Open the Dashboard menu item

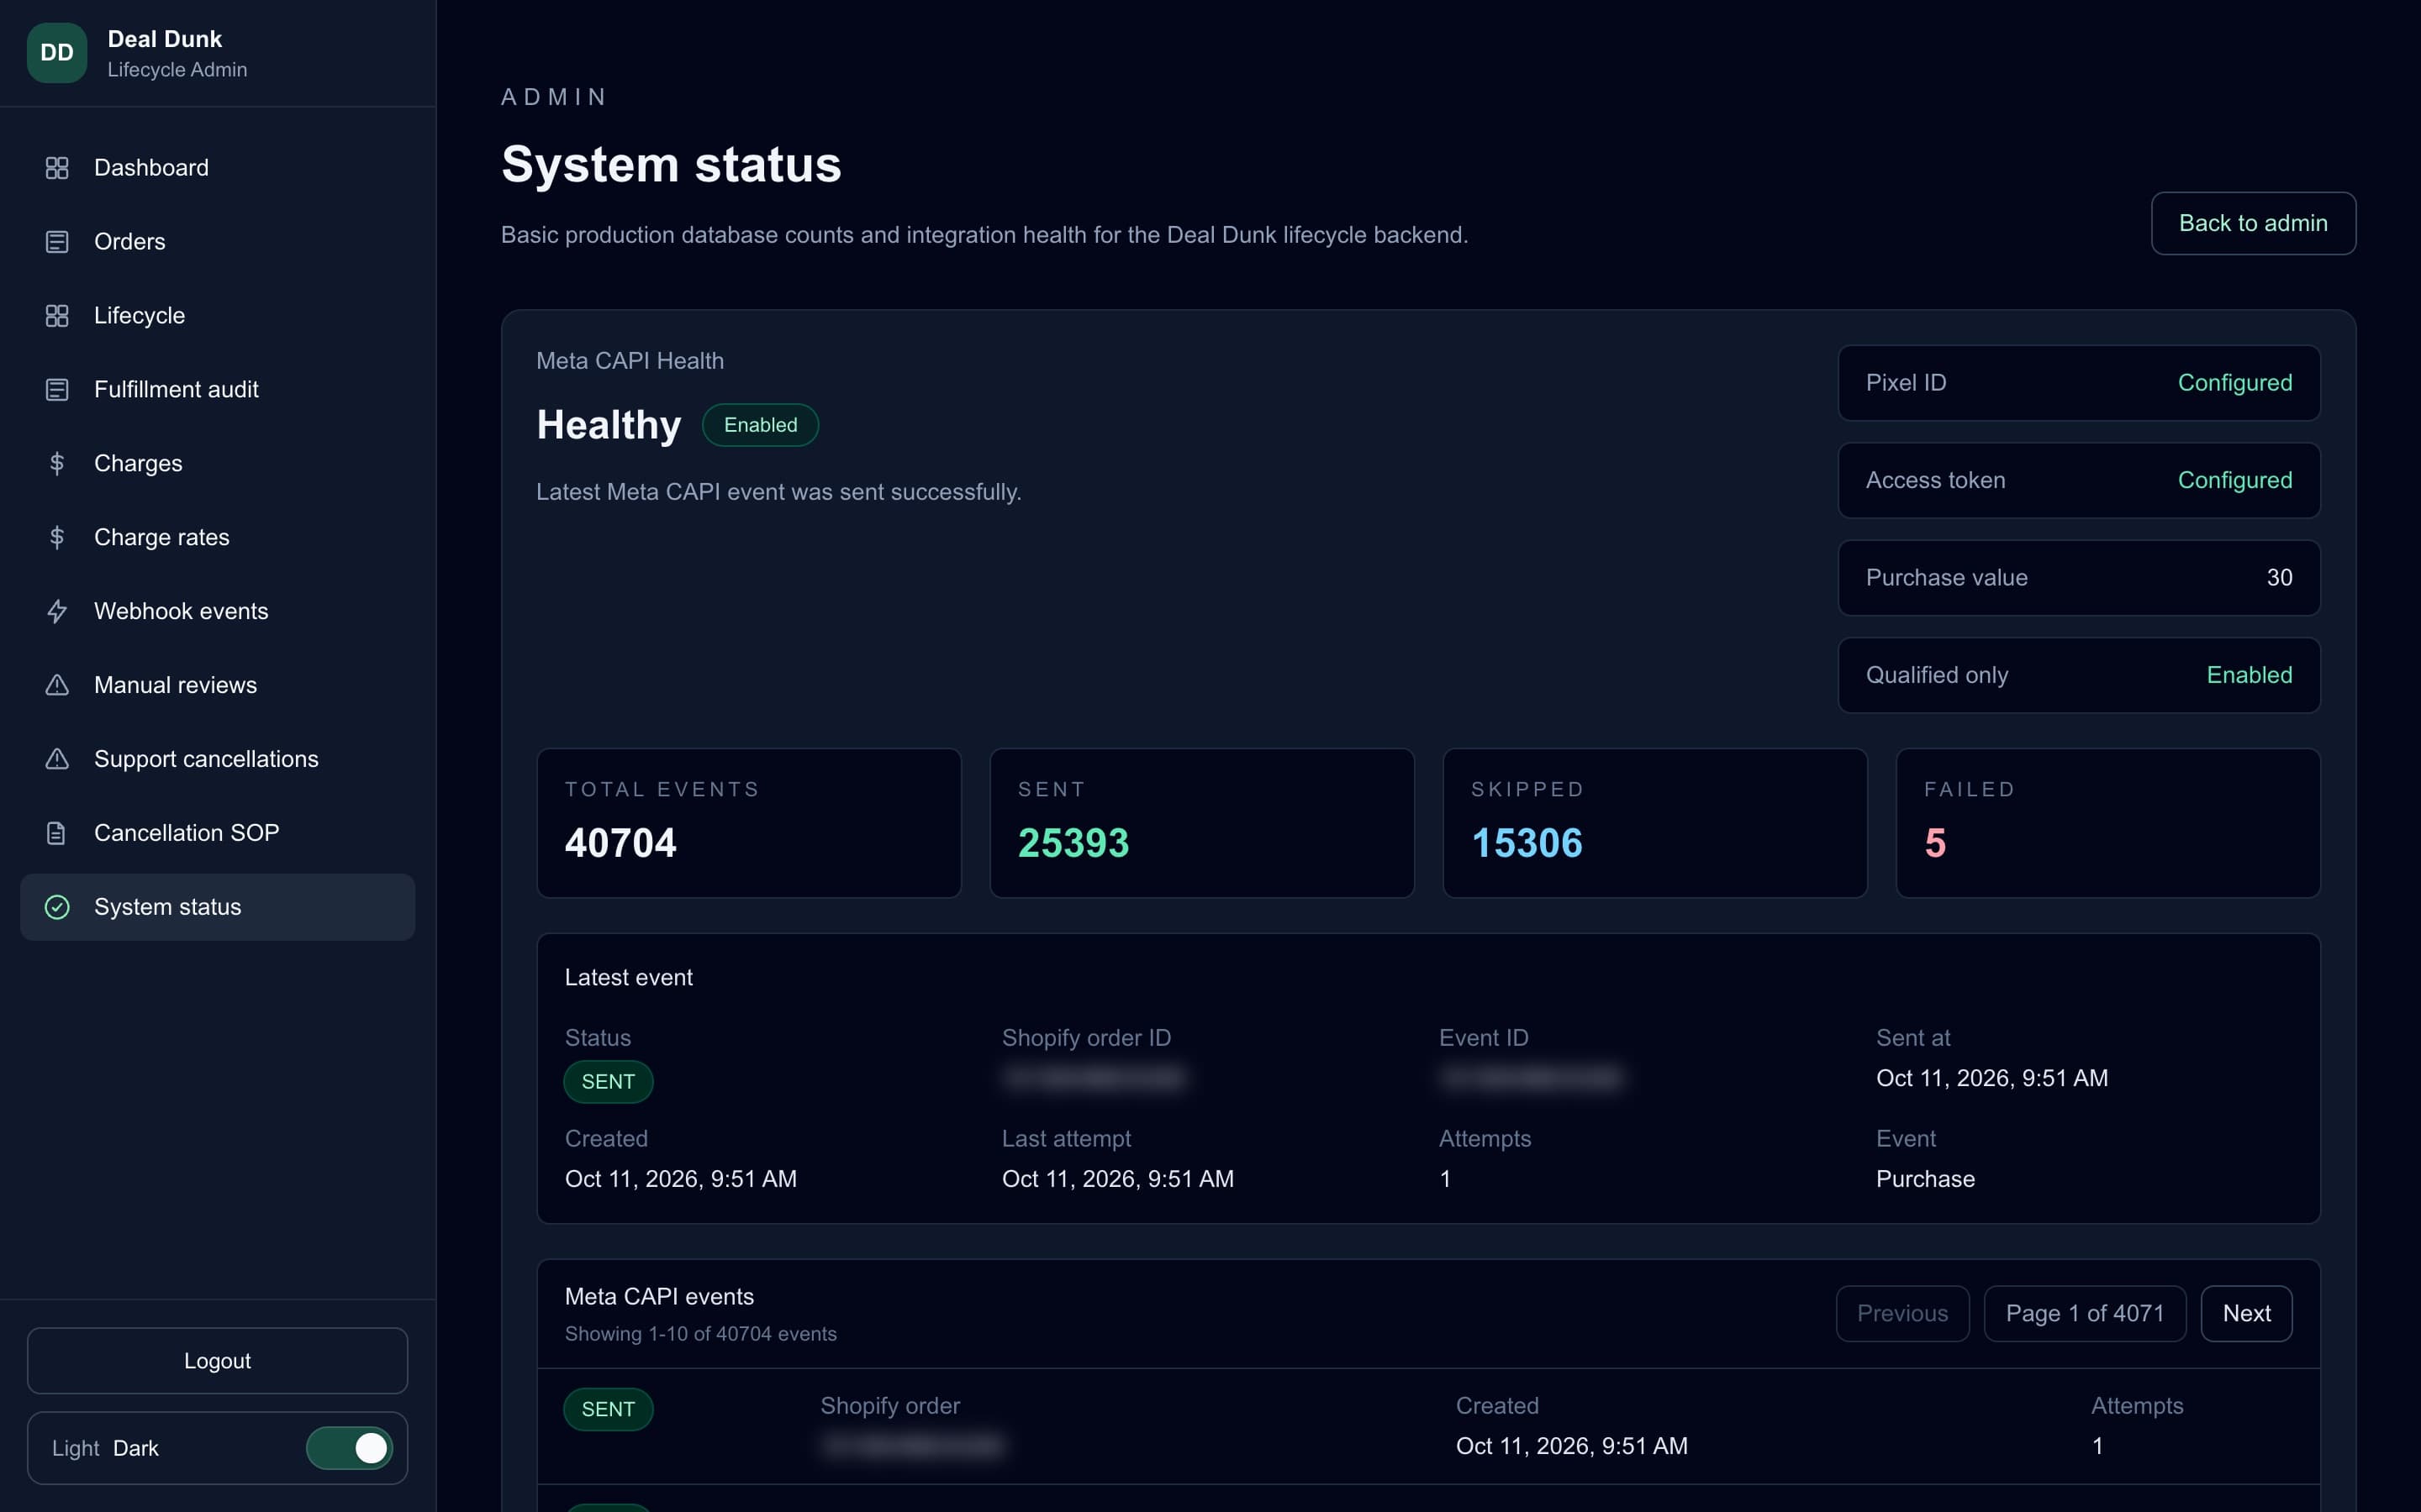217,168
